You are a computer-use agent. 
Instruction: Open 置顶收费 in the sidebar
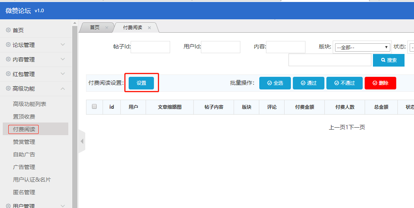pyautogui.click(x=24, y=117)
